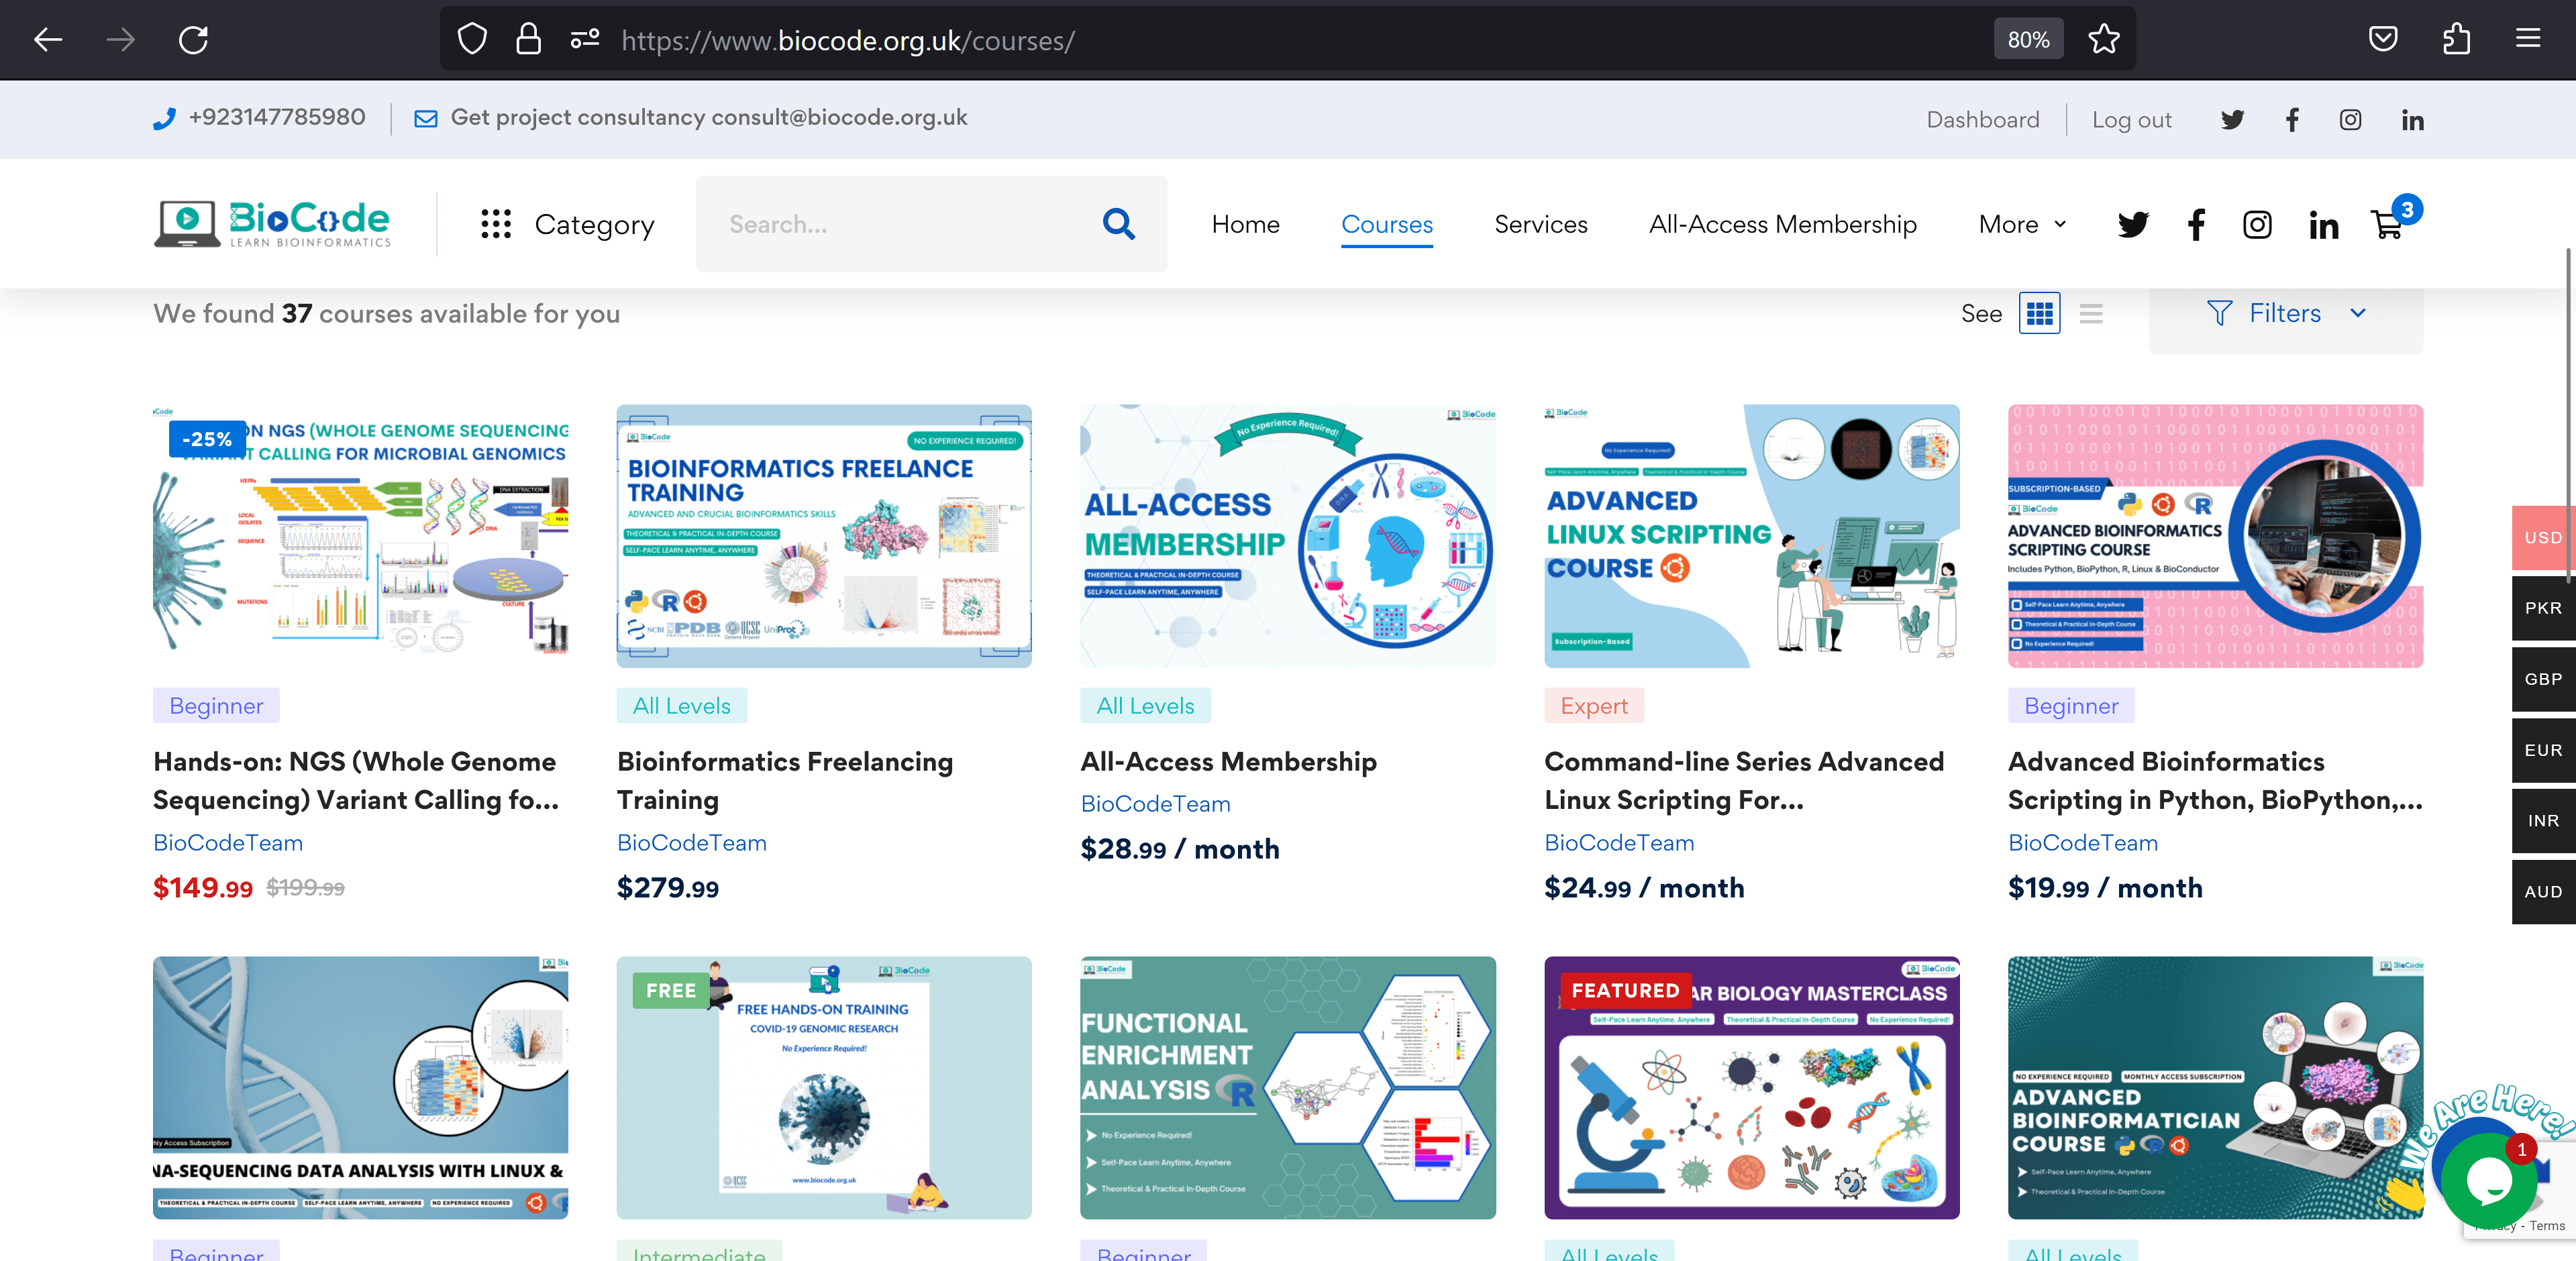
Task: Open Command-line Series Advanced Linux Scripting title
Action: point(1744,780)
